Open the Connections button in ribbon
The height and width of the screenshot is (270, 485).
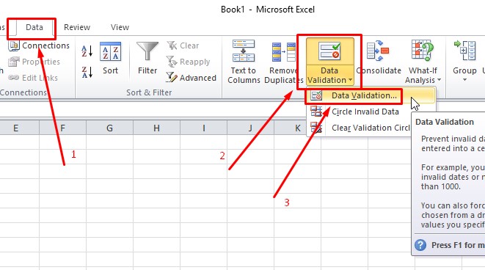click(x=40, y=45)
